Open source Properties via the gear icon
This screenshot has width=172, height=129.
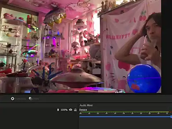13,99
